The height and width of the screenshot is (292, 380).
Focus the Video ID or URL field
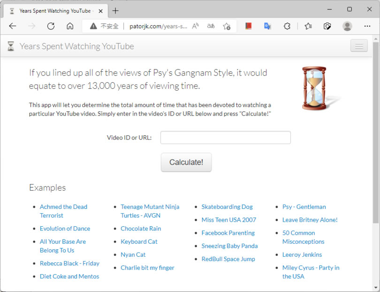tap(225, 138)
